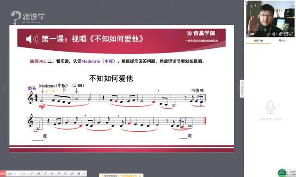The height and width of the screenshot is (177, 296).
Task: Click the 曲目002 label
Action: pos(38,61)
